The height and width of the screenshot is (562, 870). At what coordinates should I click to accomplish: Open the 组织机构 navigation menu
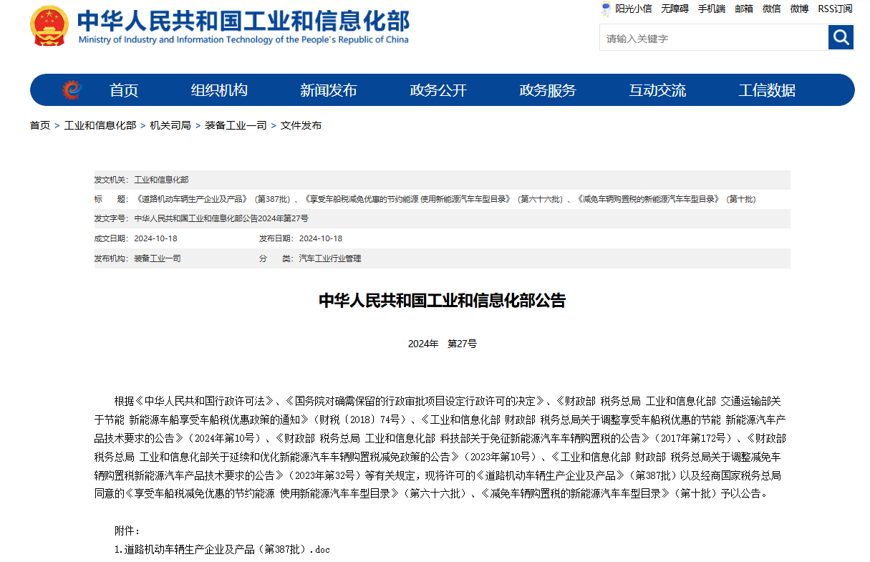coord(219,90)
